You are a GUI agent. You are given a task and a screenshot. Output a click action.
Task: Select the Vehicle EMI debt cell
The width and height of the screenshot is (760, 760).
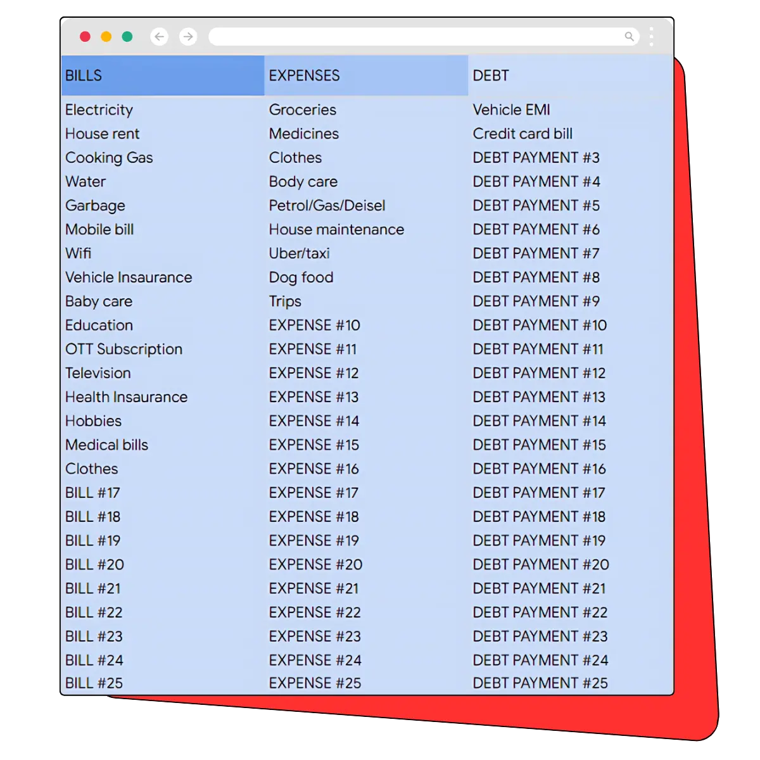tap(511, 110)
